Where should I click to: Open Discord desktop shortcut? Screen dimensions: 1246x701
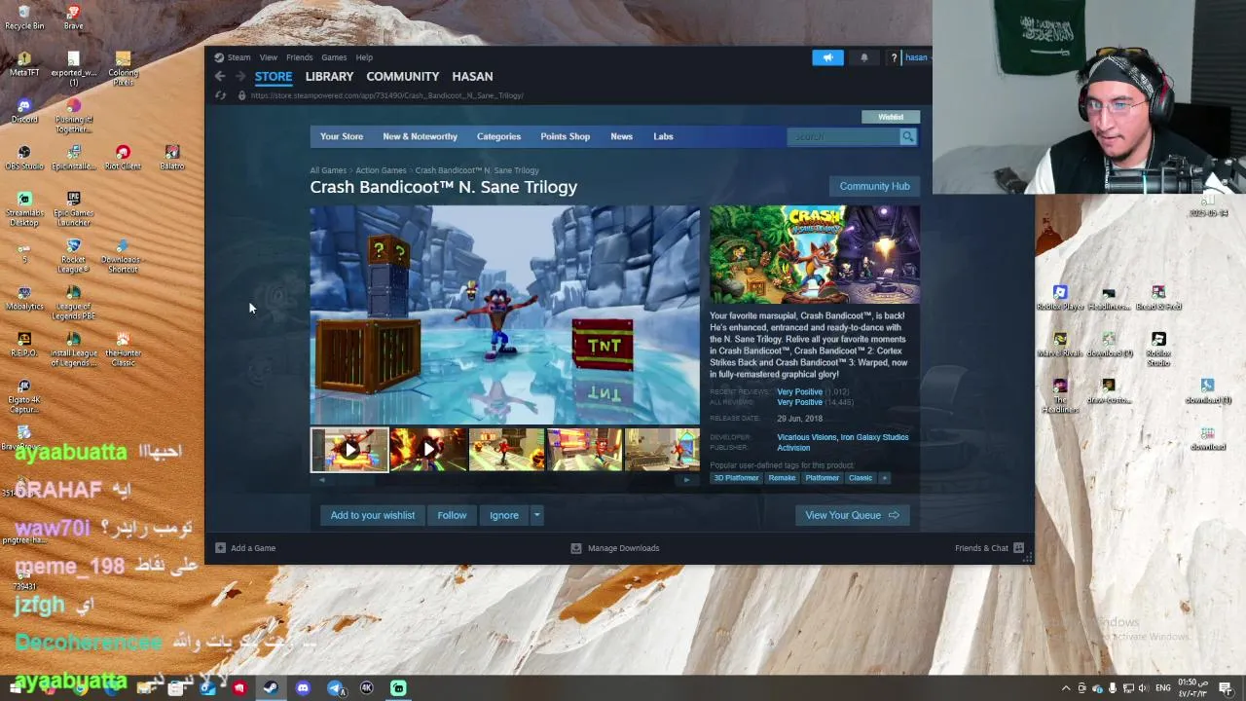[x=24, y=110]
